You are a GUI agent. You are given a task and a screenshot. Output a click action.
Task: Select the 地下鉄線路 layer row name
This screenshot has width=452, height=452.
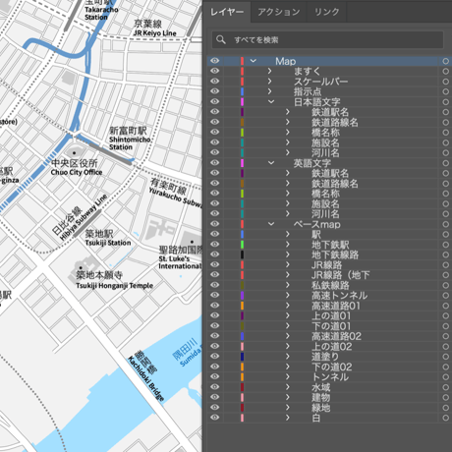click(335, 254)
